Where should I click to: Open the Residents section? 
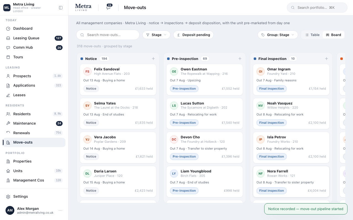(34, 114)
